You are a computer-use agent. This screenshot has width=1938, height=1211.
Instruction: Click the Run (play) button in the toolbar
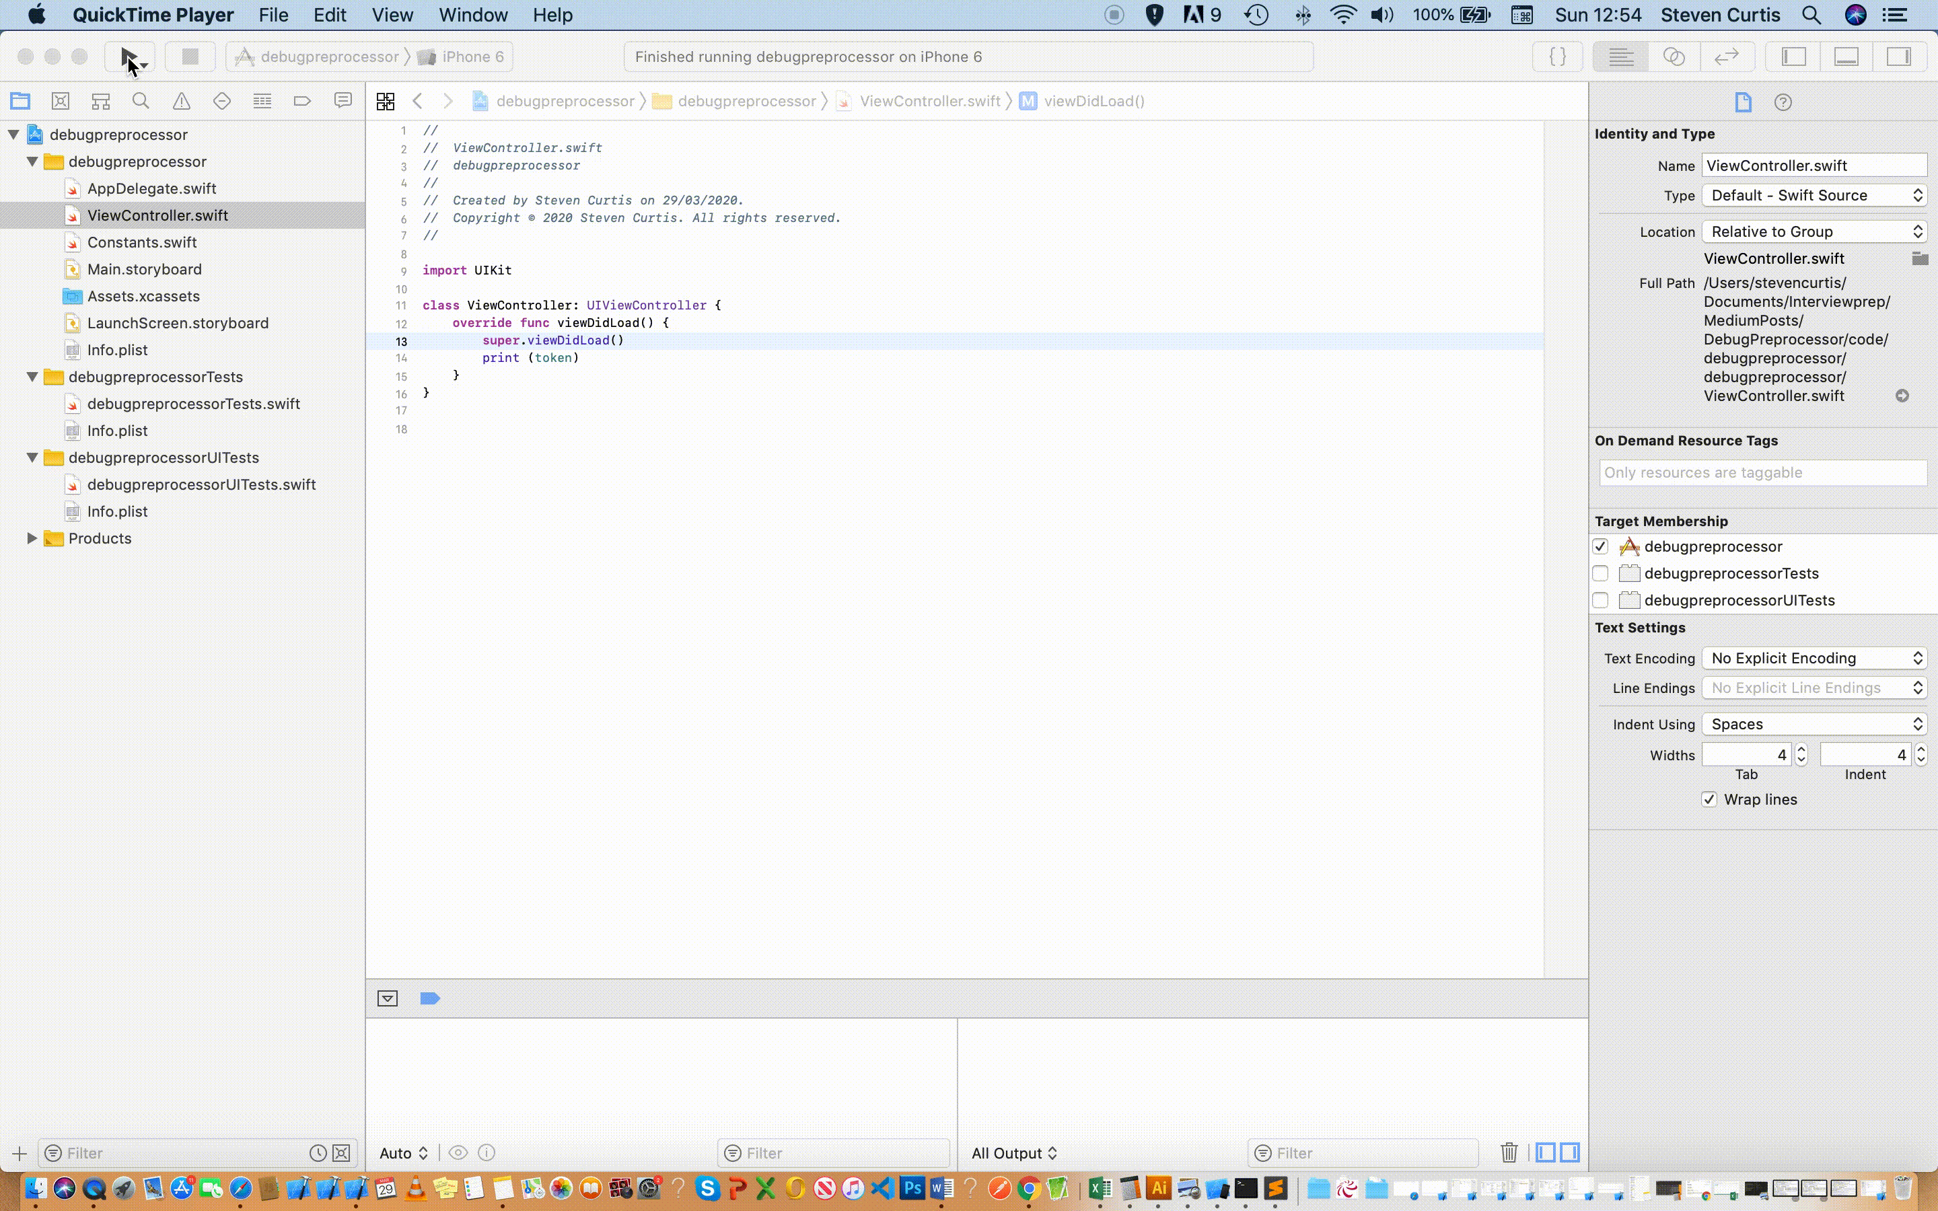click(x=129, y=57)
